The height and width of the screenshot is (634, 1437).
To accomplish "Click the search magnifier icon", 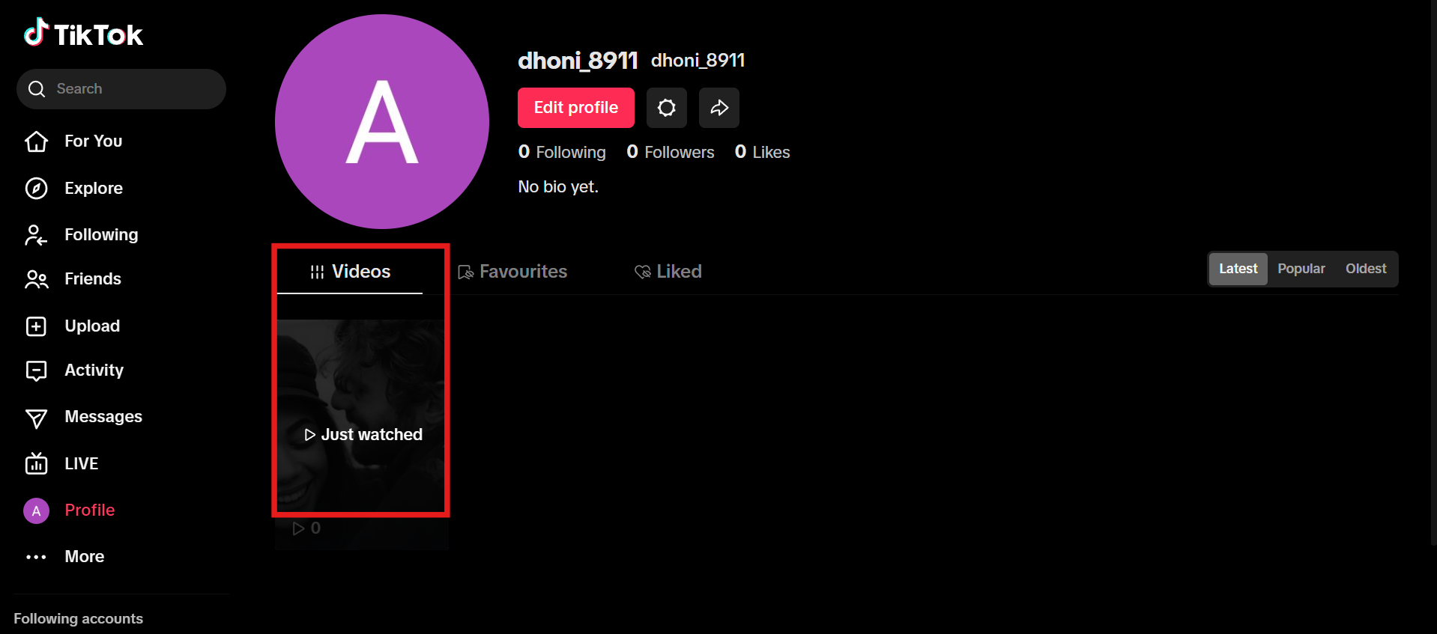I will click(x=37, y=89).
